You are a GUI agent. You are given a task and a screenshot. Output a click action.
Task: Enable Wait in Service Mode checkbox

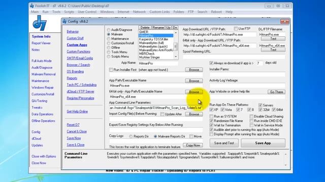point(251,125)
